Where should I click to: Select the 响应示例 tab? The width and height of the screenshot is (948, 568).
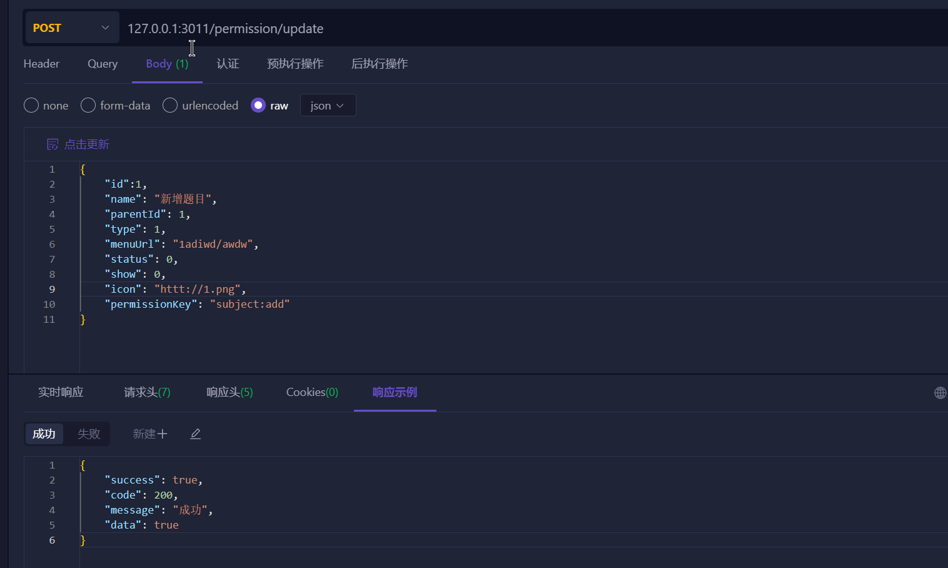395,392
